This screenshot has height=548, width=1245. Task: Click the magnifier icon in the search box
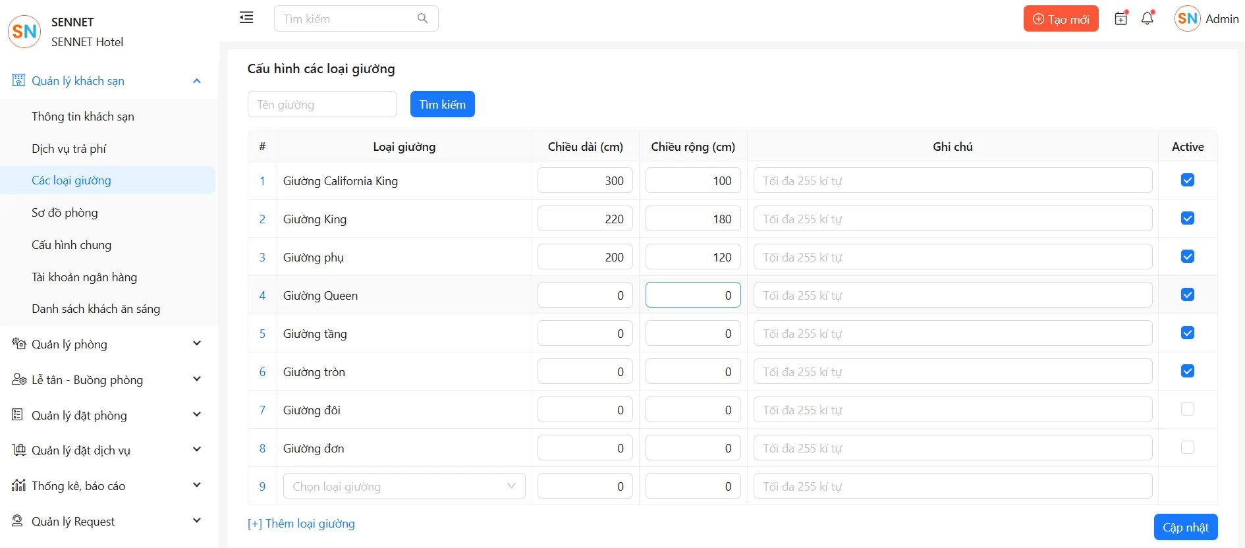(423, 18)
